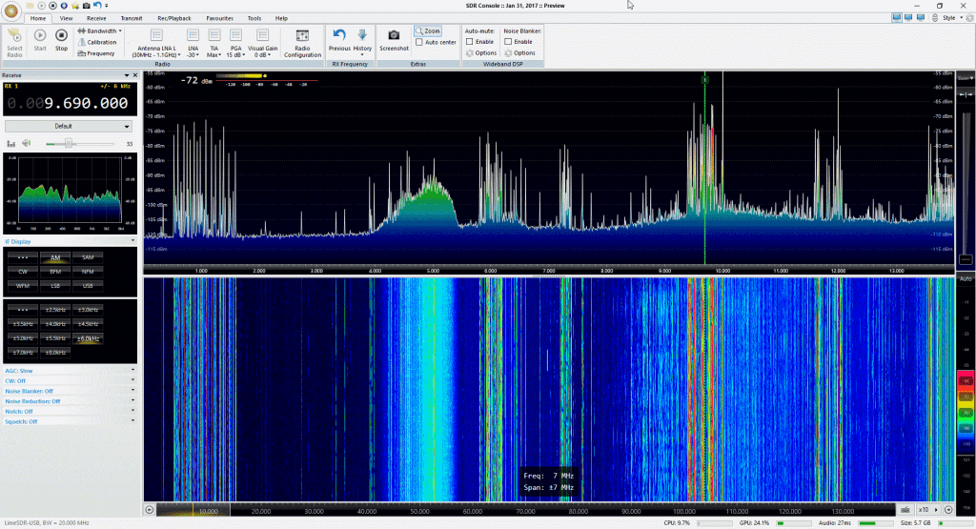Activate the Zoom tool in Extras
The image size is (976, 529).
[x=428, y=31]
